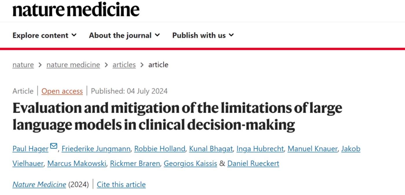Select author Georgios Kaissis
The height and width of the screenshot is (195, 405).
[190, 164]
